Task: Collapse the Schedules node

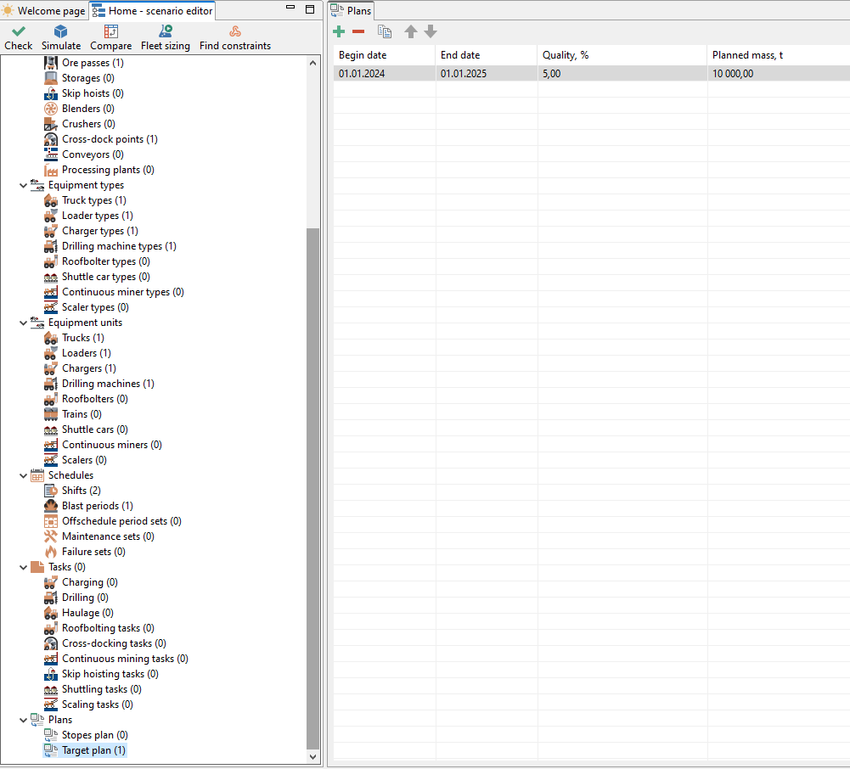Action: point(23,476)
